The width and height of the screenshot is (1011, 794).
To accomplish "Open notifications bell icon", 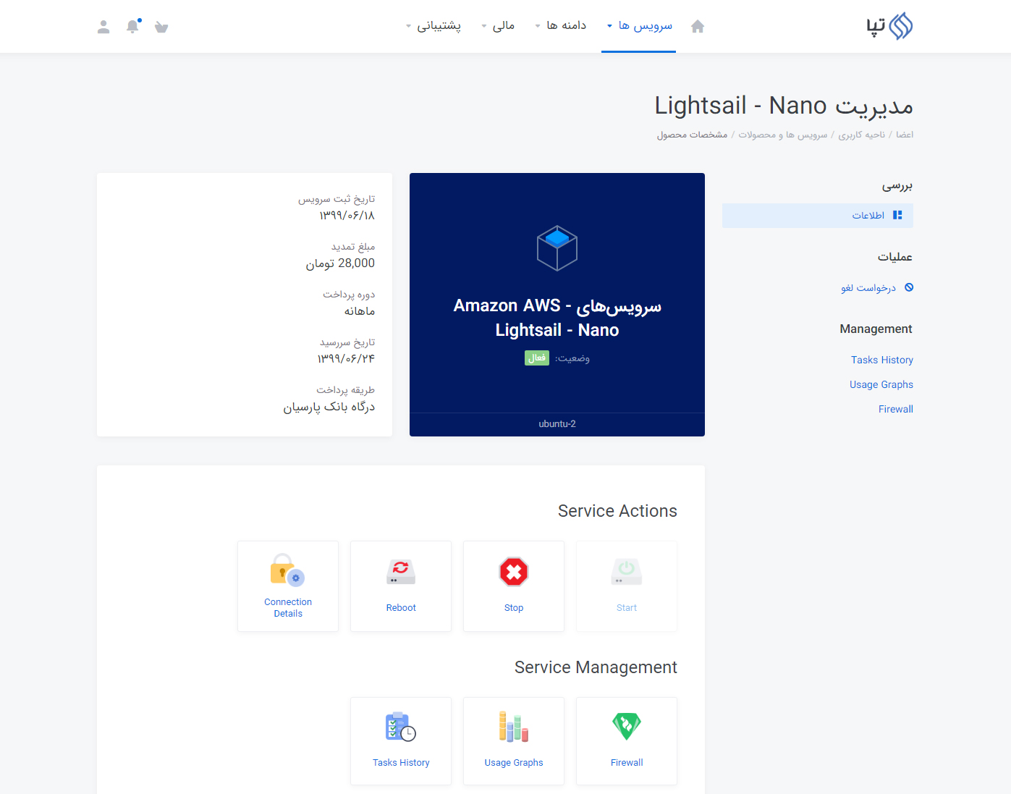I will pos(132,26).
